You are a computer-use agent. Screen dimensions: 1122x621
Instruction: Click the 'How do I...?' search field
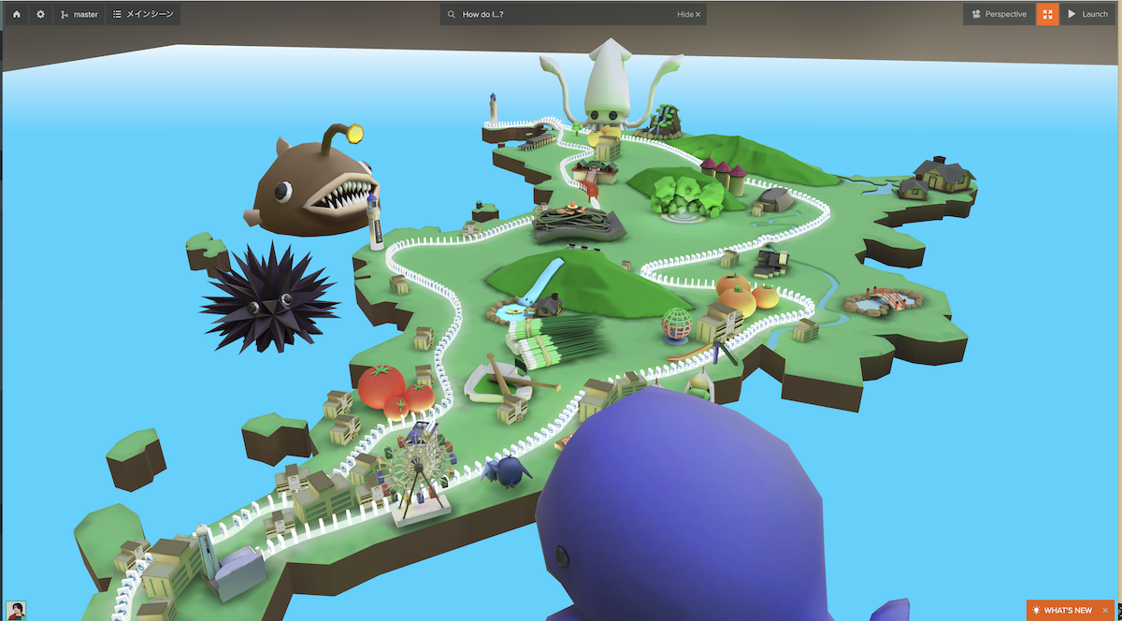point(561,15)
